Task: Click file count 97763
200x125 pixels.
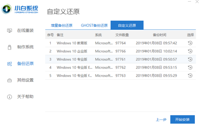Action: coord(121,76)
